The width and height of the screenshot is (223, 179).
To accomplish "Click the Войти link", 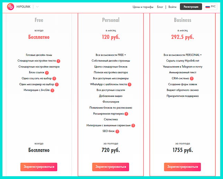I will click(x=173, y=7).
